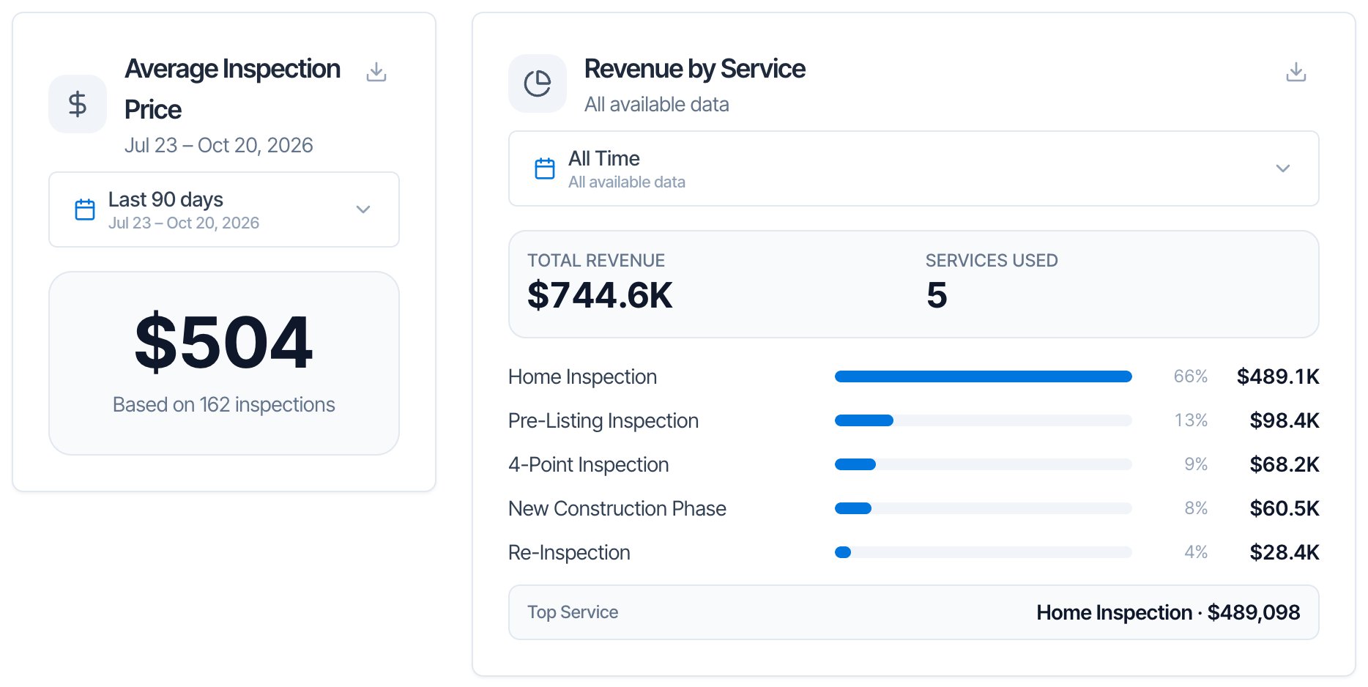Viewport: 1368px width, 687px height.
Task: Click the $28.4K revenue amount
Action: [x=1285, y=552]
